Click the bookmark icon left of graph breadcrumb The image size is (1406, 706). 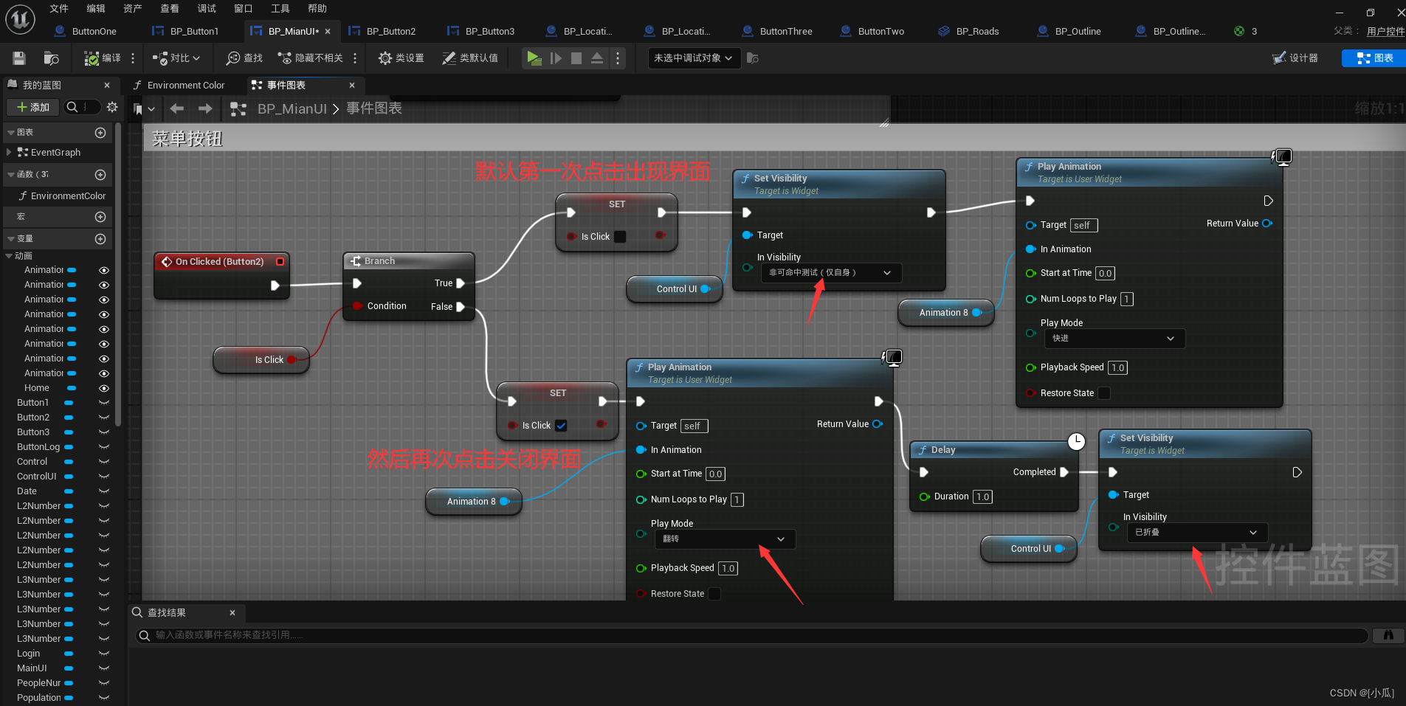137,109
